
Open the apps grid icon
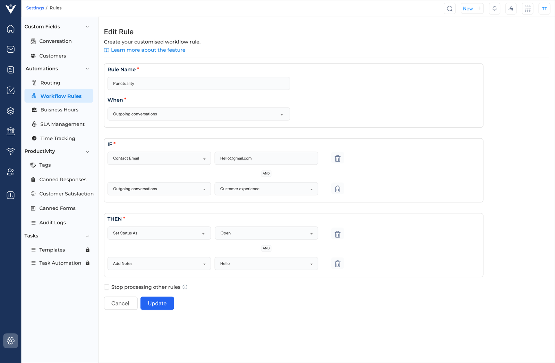click(x=528, y=9)
